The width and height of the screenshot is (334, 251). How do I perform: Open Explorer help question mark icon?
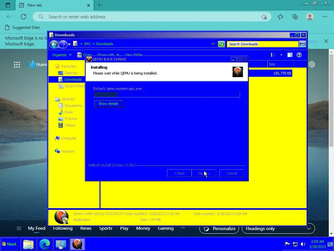[x=299, y=55]
